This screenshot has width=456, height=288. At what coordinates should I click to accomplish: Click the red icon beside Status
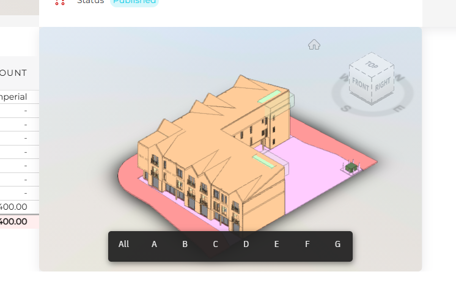pyautogui.click(x=60, y=2)
